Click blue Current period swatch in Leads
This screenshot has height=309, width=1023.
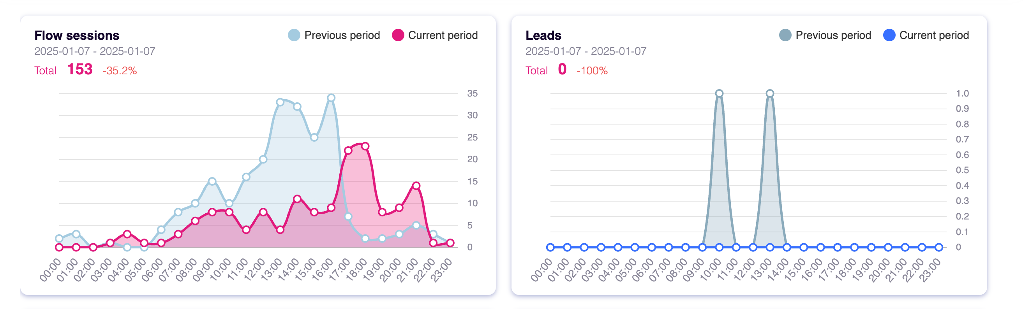[x=889, y=35]
